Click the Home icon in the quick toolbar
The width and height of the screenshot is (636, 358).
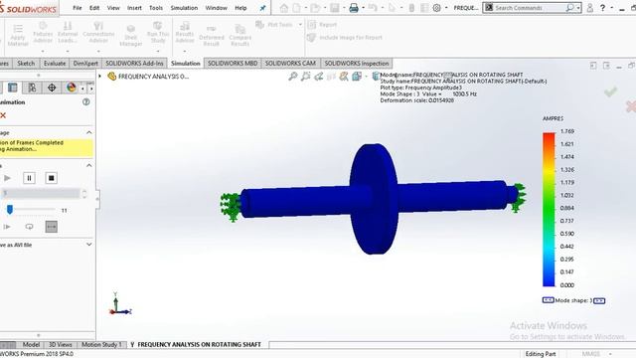click(284, 8)
